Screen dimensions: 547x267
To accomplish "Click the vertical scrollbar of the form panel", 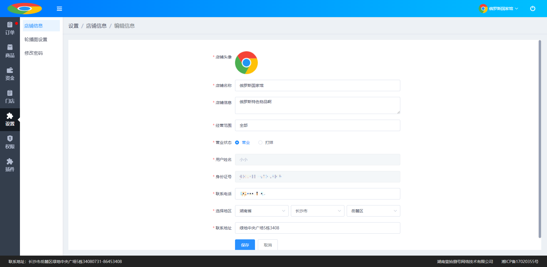I will coord(540,139).
